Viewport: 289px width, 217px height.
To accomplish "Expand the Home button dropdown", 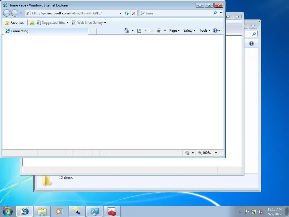I will click(133, 31).
